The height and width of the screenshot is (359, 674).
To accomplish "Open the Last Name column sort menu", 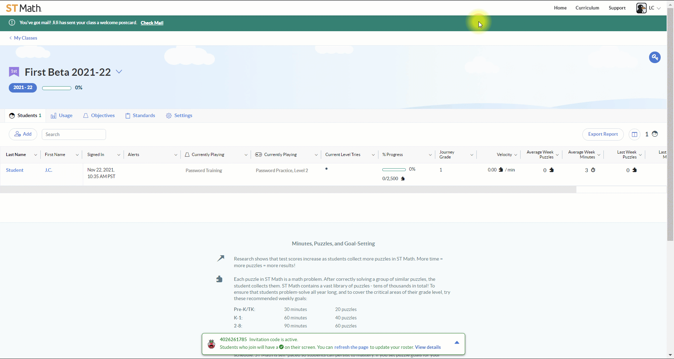I will tap(35, 155).
